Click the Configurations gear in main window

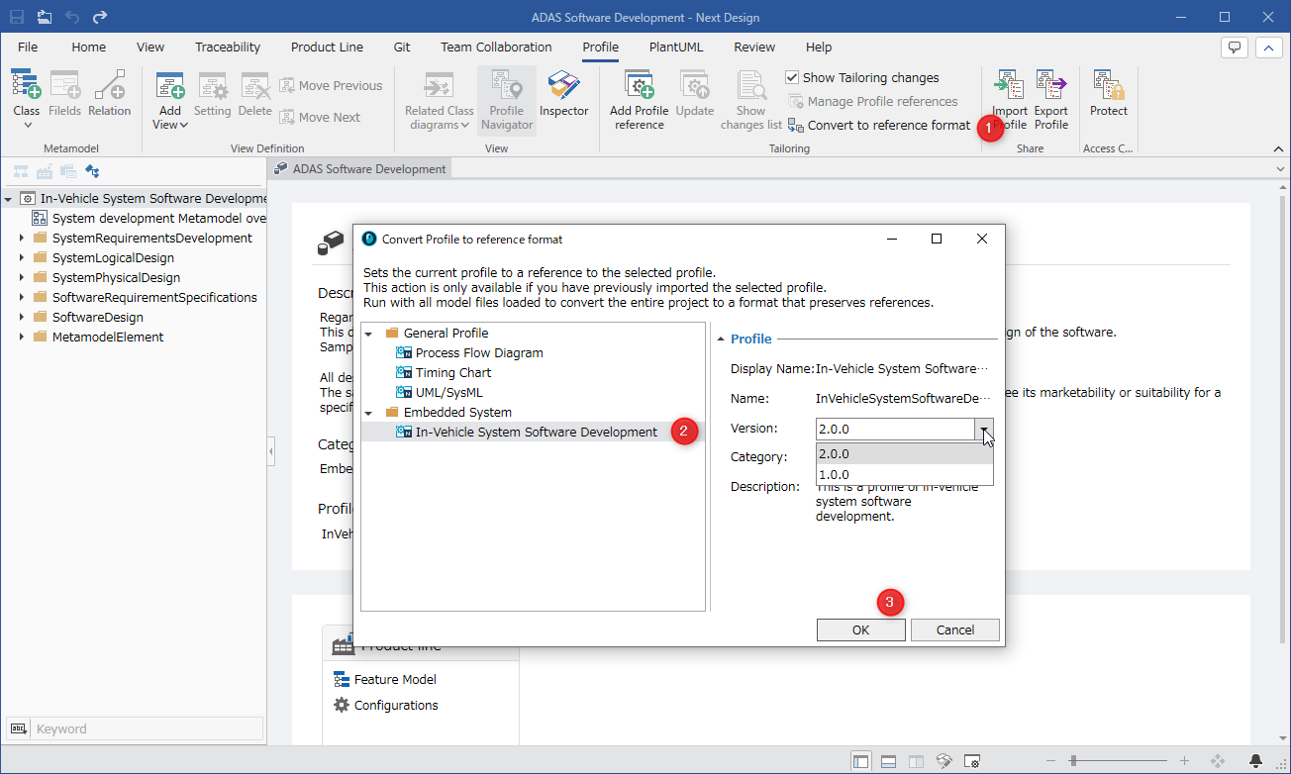tap(342, 705)
